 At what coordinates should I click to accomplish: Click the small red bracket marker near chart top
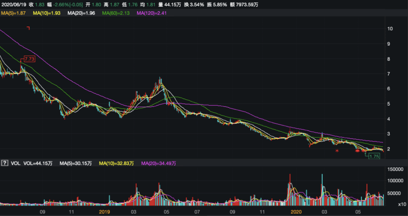click(x=29, y=29)
